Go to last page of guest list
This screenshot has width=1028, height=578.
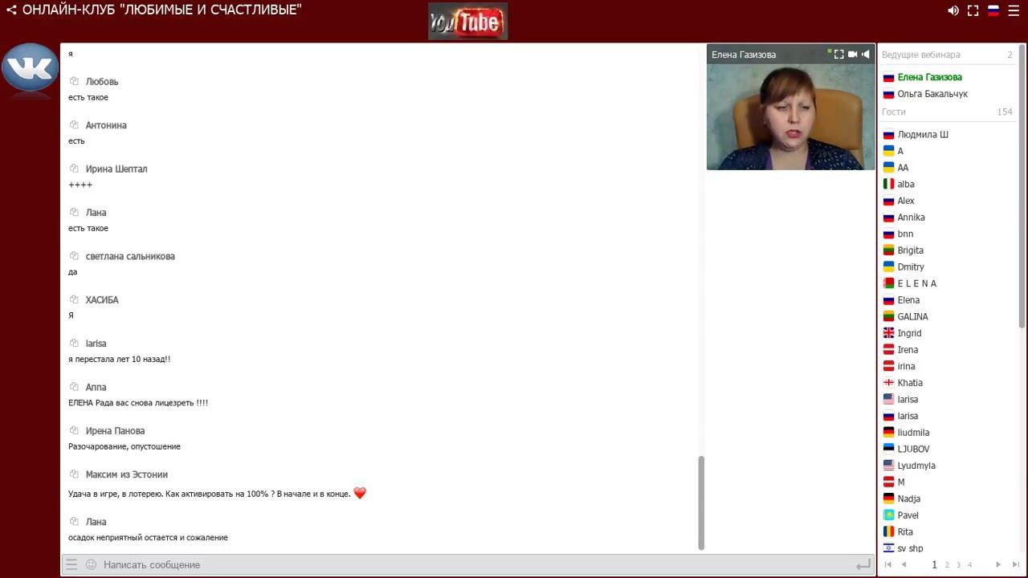click(x=1016, y=564)
